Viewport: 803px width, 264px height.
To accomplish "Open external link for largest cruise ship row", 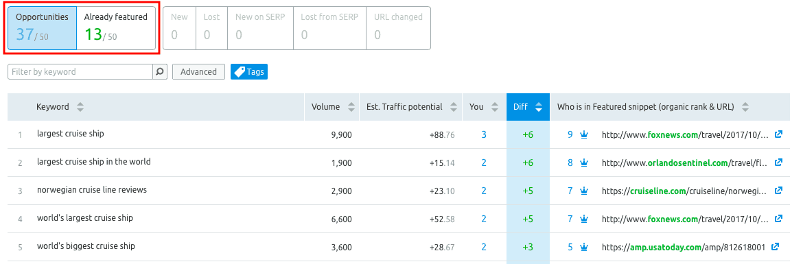I will (778, 134).
